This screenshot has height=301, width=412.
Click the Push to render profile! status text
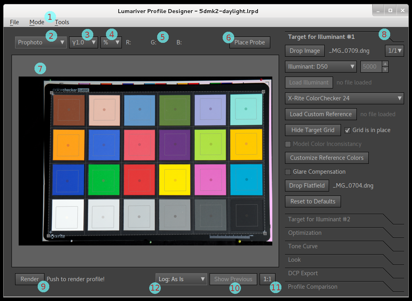click(75, 279)
